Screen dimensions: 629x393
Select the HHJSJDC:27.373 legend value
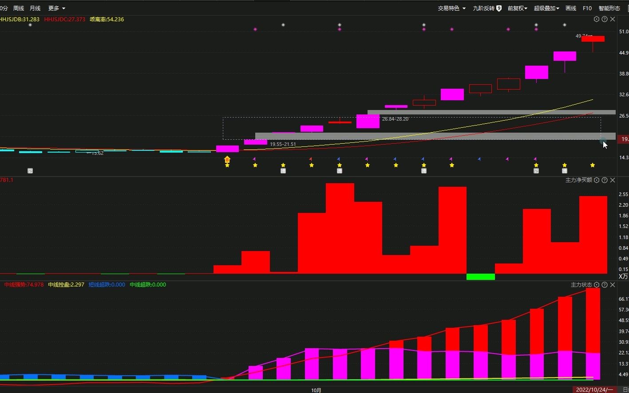tap(65, 20)
